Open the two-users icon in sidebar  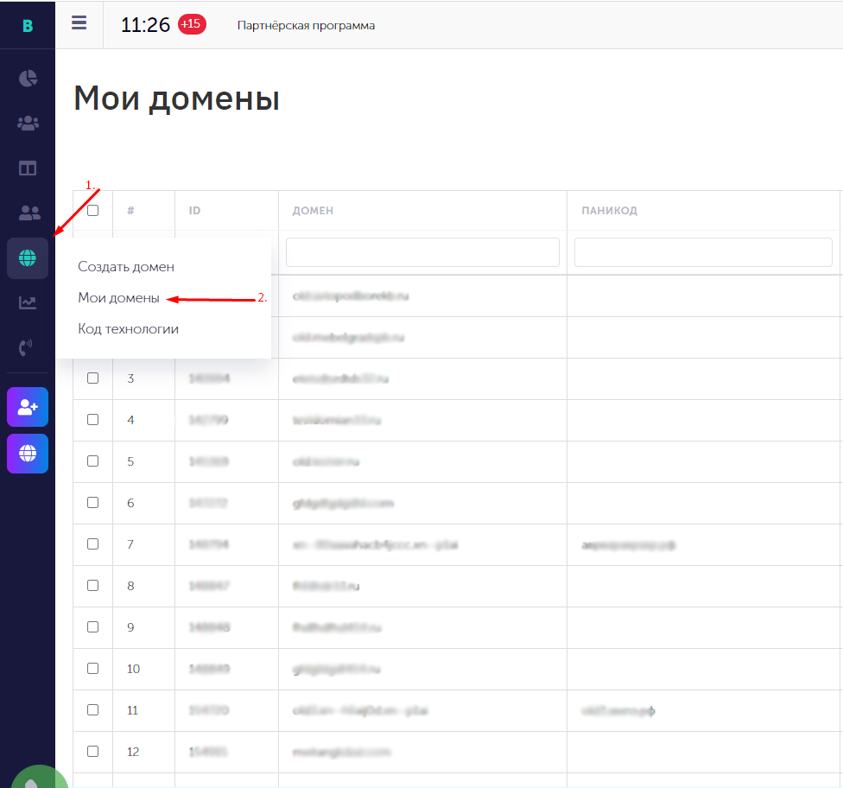29,213
